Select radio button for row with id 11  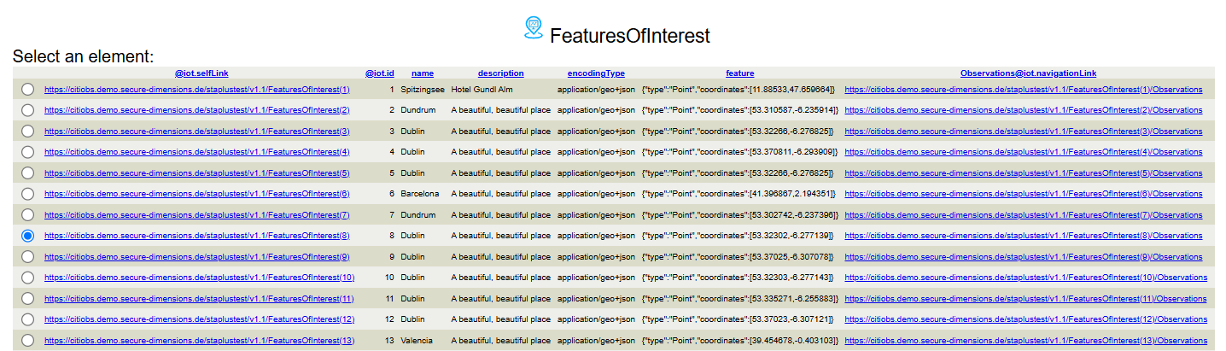click(x=28, y=298)
